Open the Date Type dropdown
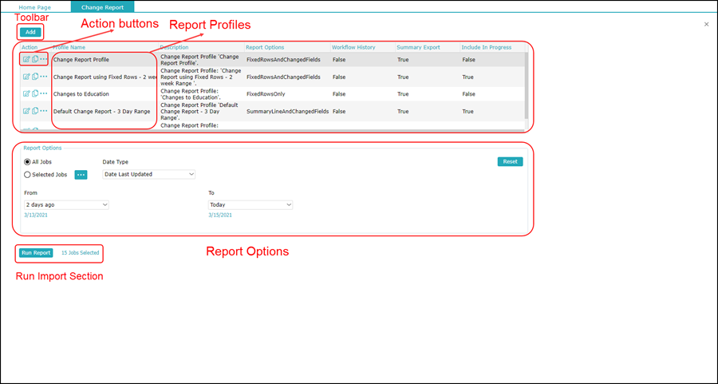Screen dimensions: 718x384 click(x=149, y=175)
